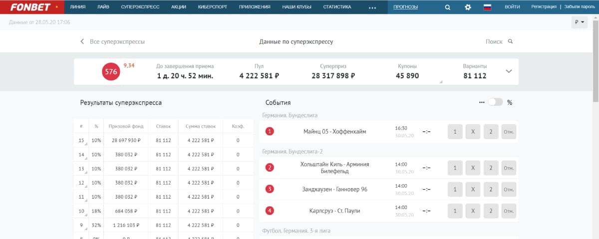
Task: Click Майнц 05 - Хоффенхайм match name
Action: click(335, 132)
